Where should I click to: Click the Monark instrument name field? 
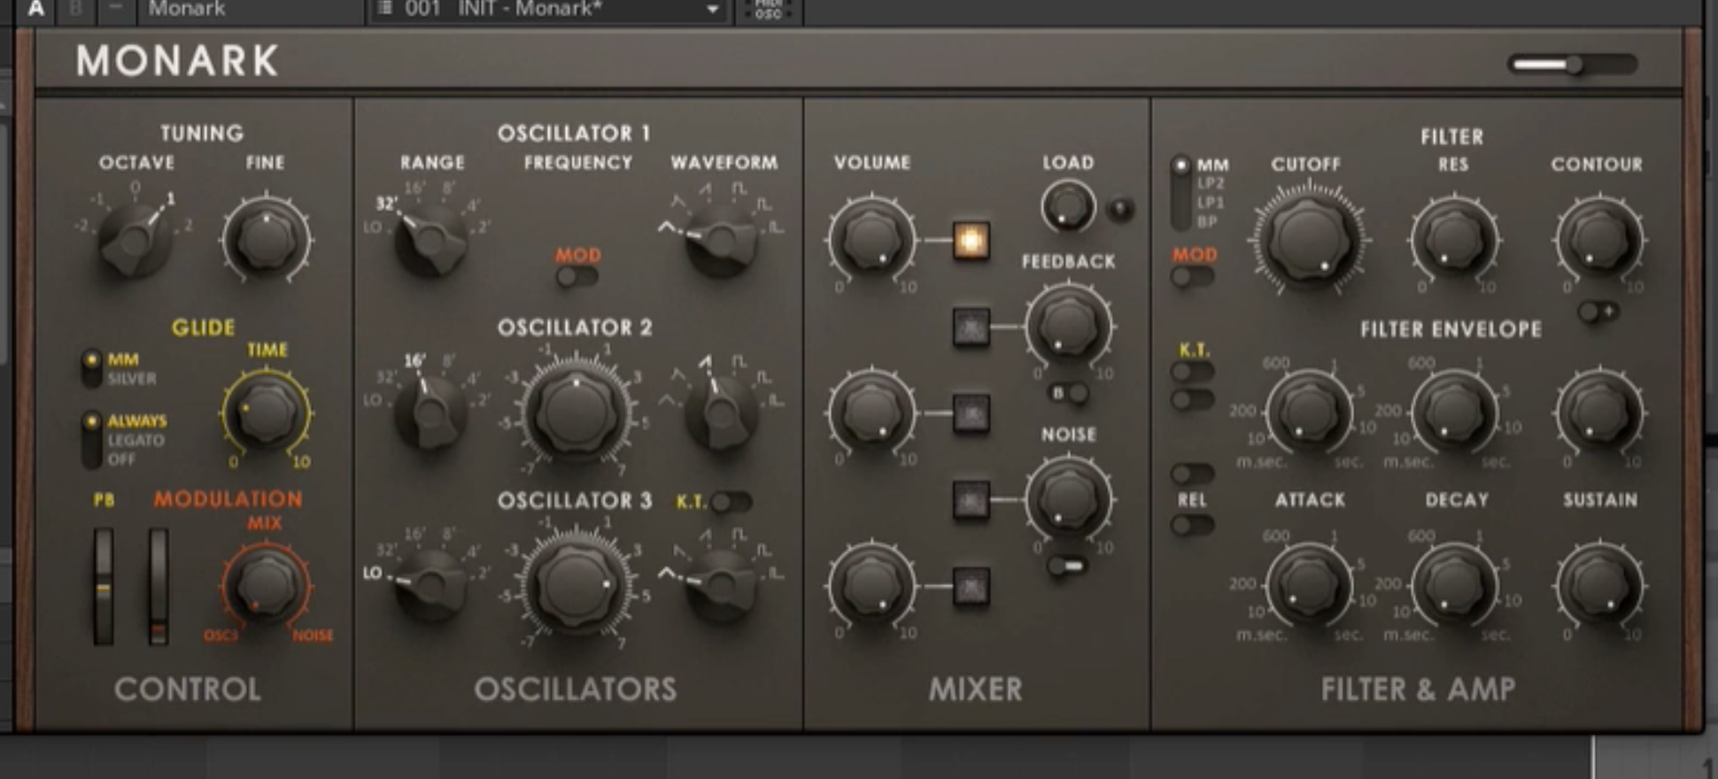coord(250,10)
